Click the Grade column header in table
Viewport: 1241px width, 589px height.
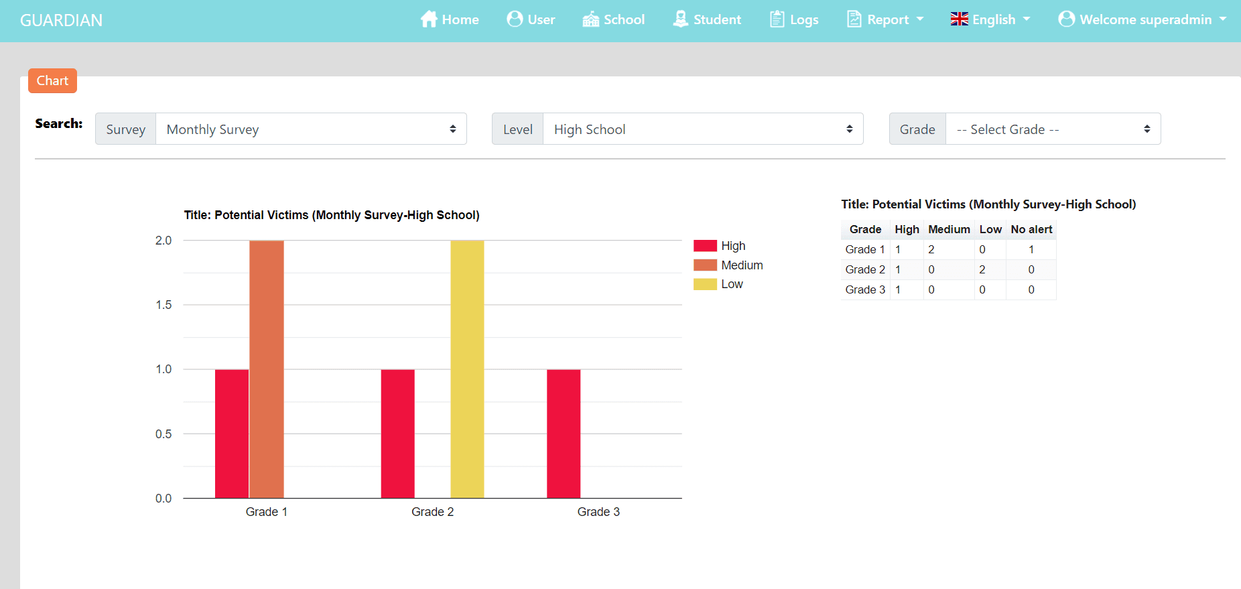click(x=865, y=229)
